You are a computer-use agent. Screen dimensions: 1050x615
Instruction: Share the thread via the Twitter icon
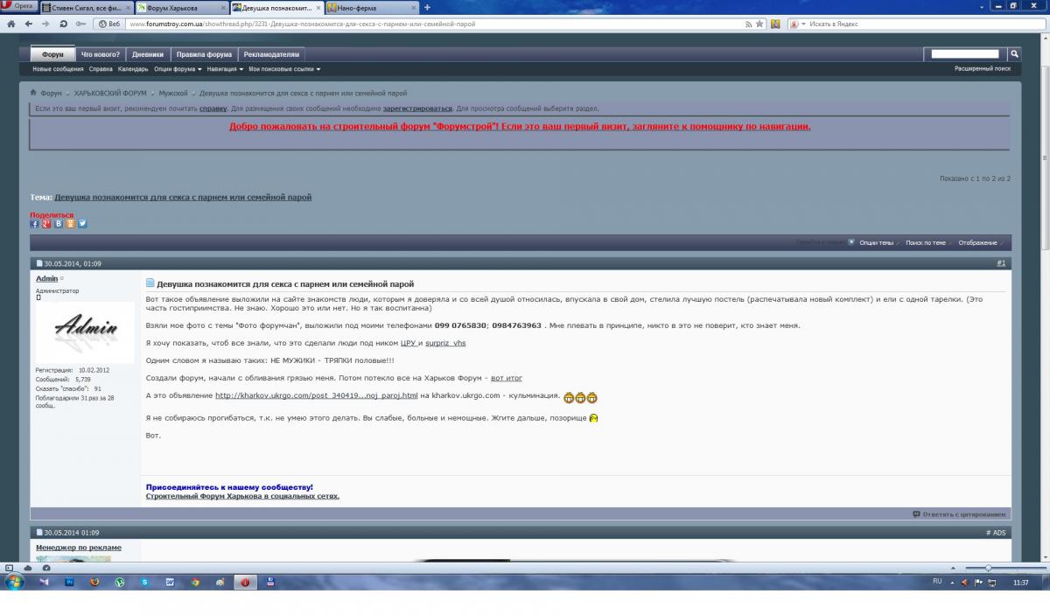83,224
